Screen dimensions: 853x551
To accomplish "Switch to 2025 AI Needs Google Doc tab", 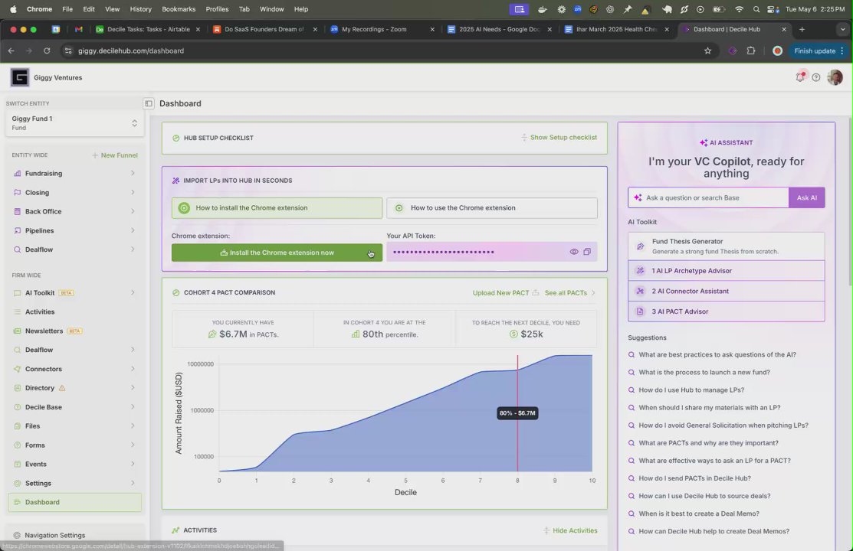I will (x=497, y=29).
